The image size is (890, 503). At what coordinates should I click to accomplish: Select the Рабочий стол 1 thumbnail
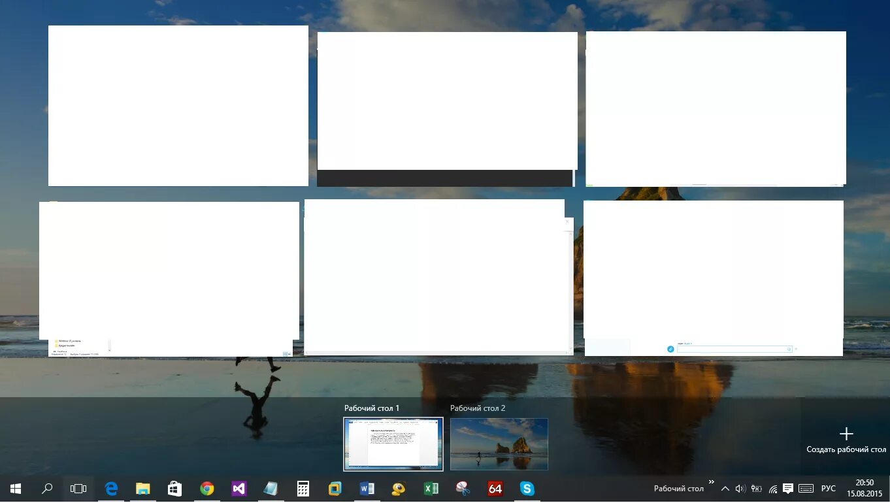click(393, 444)
